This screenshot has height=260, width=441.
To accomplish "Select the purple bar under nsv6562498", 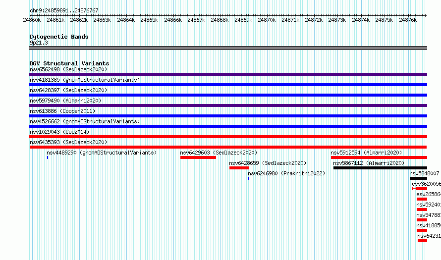I will (x=228, y=74).
